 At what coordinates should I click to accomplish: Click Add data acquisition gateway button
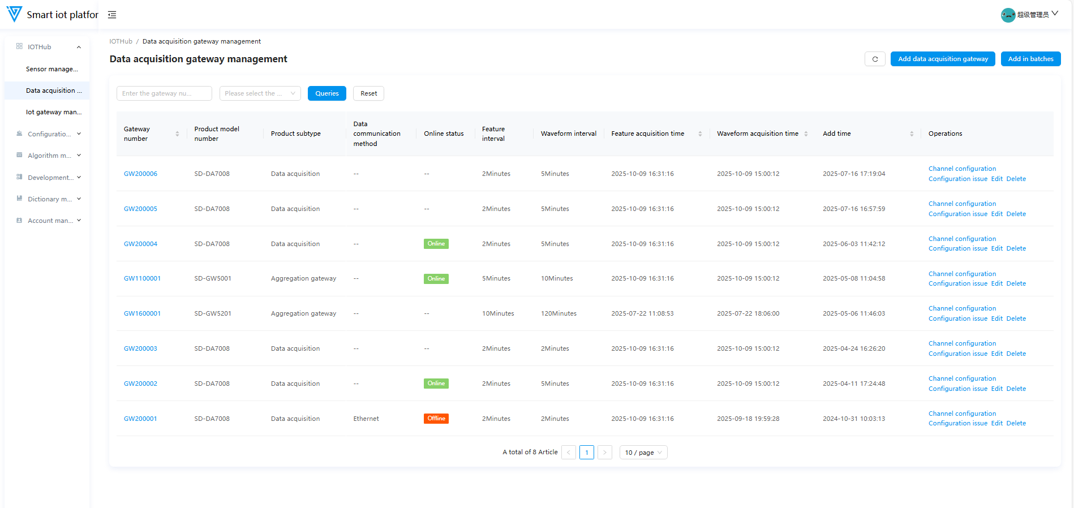click(942, 59)
